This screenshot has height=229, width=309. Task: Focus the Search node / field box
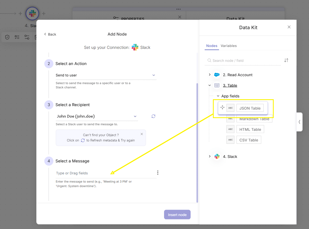(243, 61)
